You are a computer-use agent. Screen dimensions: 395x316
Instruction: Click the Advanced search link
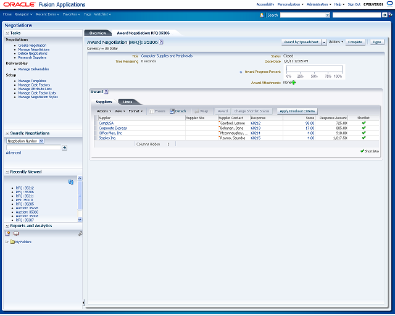pos(14,152)
